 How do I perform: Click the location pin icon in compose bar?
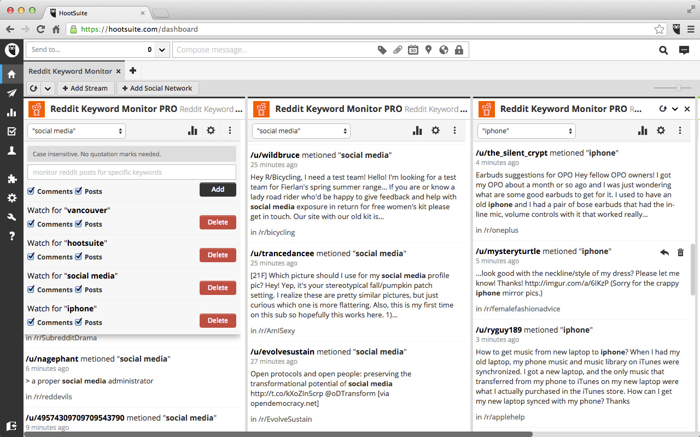(x=428, y=50)
